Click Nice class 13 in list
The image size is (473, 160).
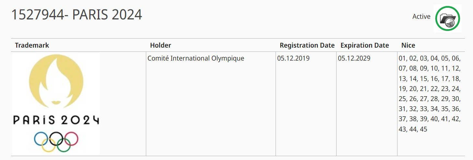tap(402, 79)
